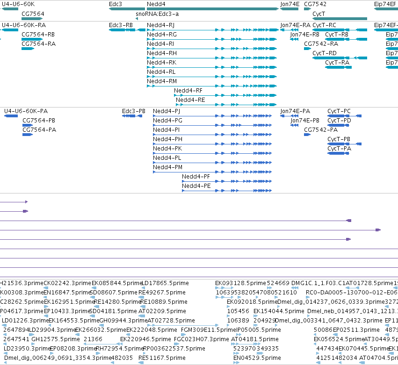The height and width of the screenshot is (365, 398).
Task: Select EST label EK154044.5prime
Action: point(279,311)
